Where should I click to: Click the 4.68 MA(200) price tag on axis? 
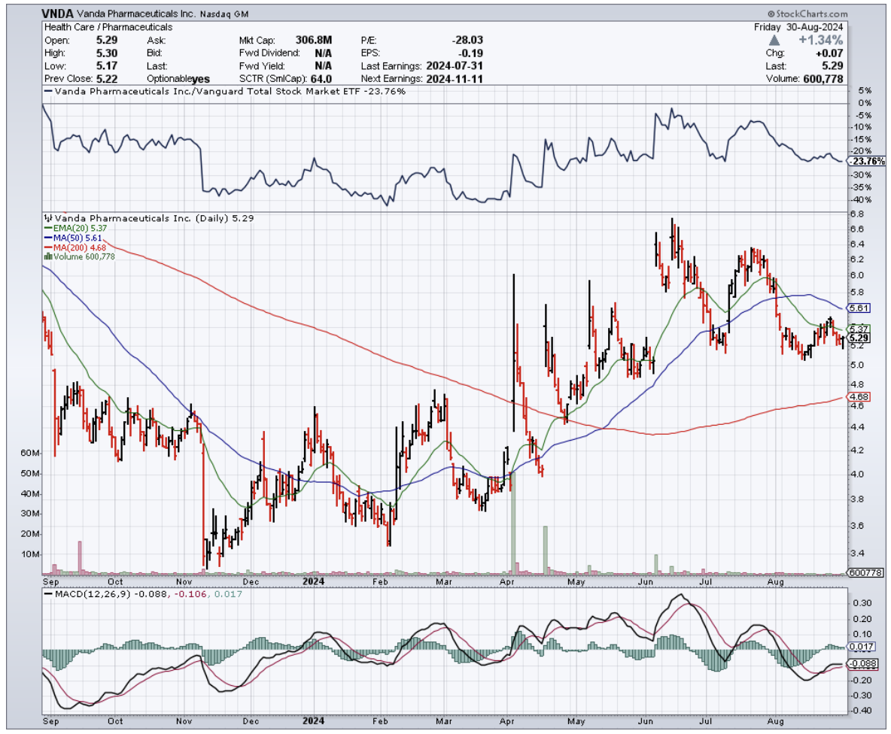[859, 396]
